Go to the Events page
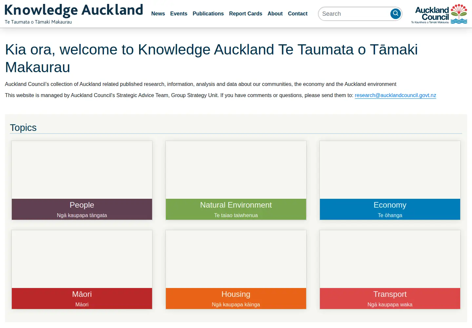The width and height of the screenshot is (472, 328). pyautogui.click(x=179, y=14)
